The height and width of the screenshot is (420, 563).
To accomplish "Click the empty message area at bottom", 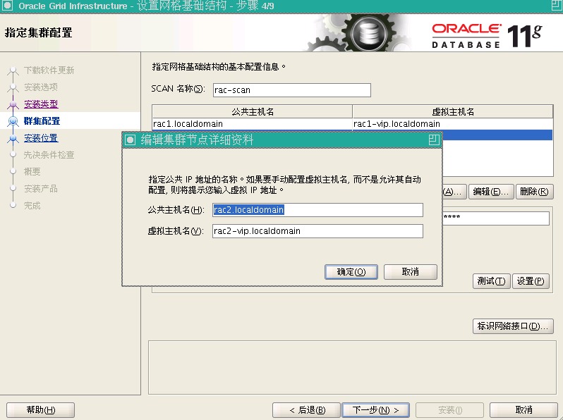I will click(x=352, y=368).
